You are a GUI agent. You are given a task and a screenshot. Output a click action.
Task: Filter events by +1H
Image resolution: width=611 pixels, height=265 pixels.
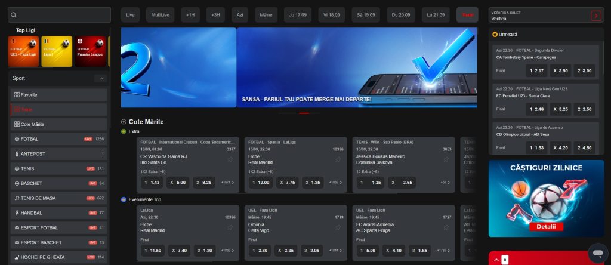point(190,15)
